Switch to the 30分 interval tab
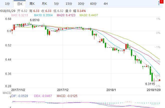165x108 pixels. point(81,4)
